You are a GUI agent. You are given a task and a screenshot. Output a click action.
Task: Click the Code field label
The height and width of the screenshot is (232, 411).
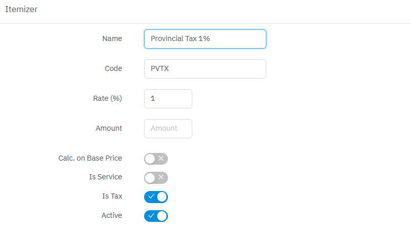[x=113, y=68]
